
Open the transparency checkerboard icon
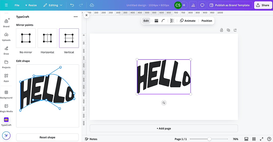(172, 21)
